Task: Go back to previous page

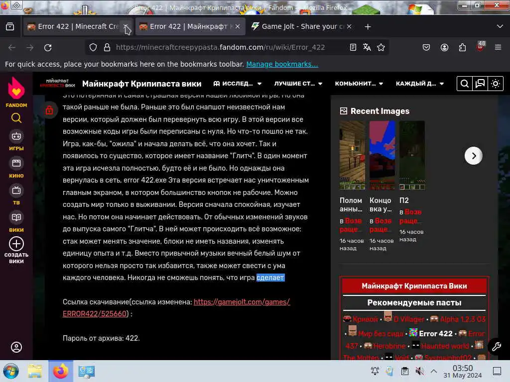Action: click(x=12, y=47)
